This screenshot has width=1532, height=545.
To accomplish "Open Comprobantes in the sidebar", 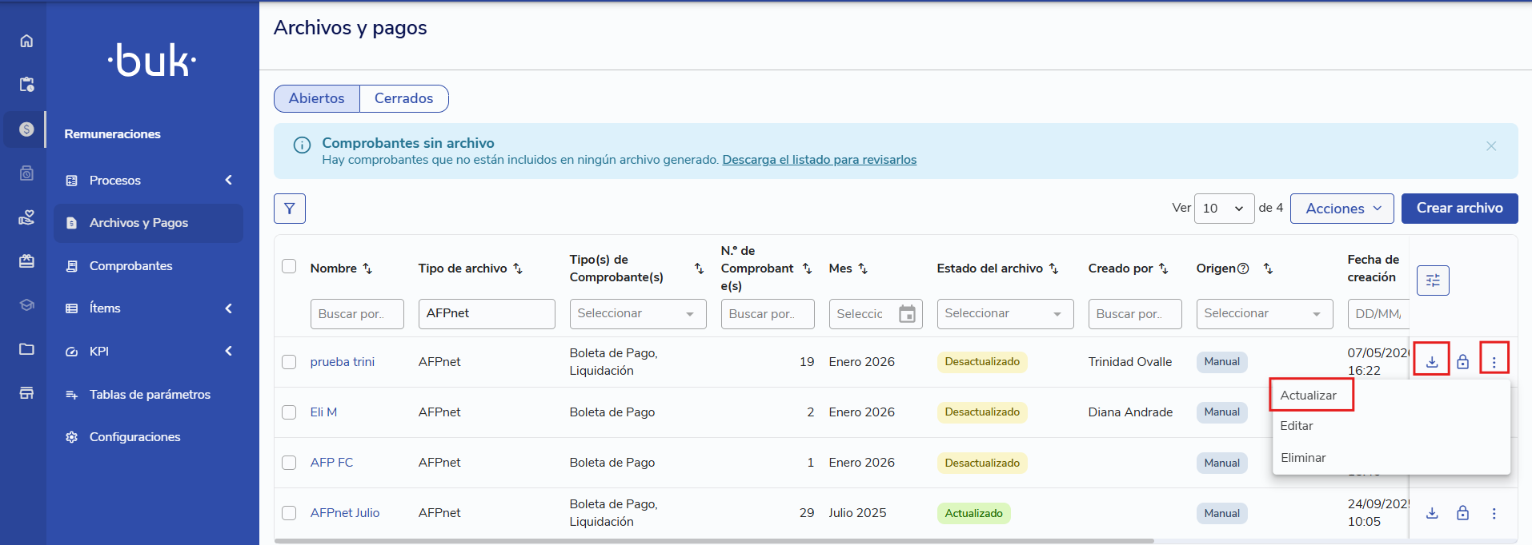I will (149, 266).
